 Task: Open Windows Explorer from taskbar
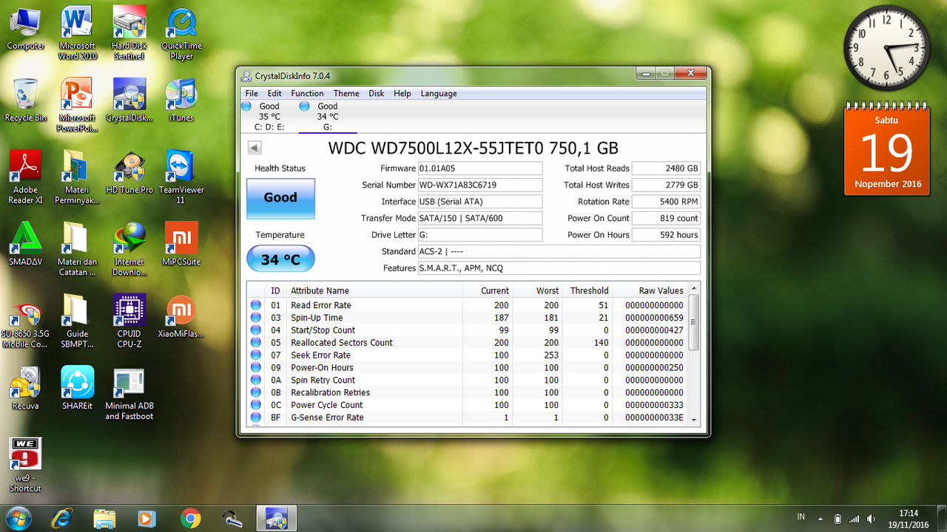[104, 519]
